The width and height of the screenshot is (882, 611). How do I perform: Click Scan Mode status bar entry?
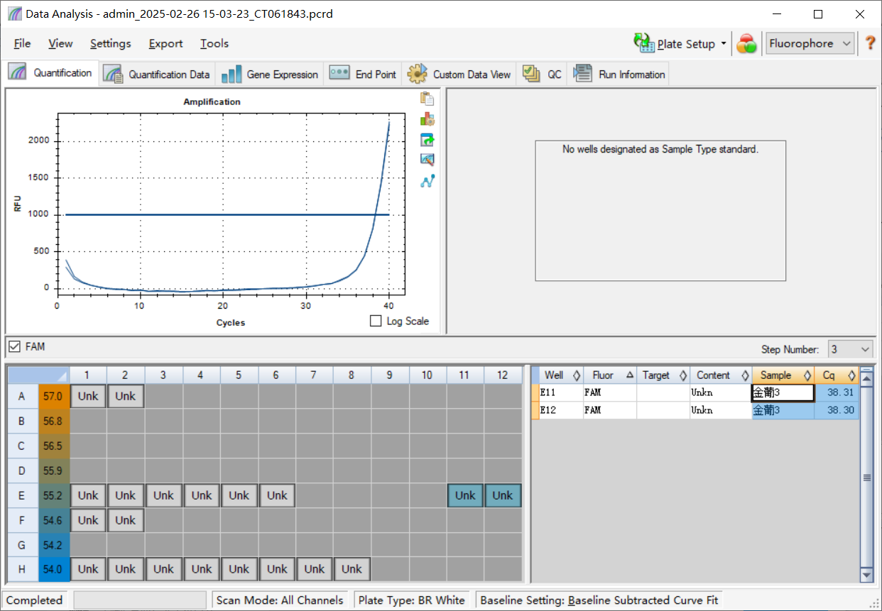click(x=280, y=600)
